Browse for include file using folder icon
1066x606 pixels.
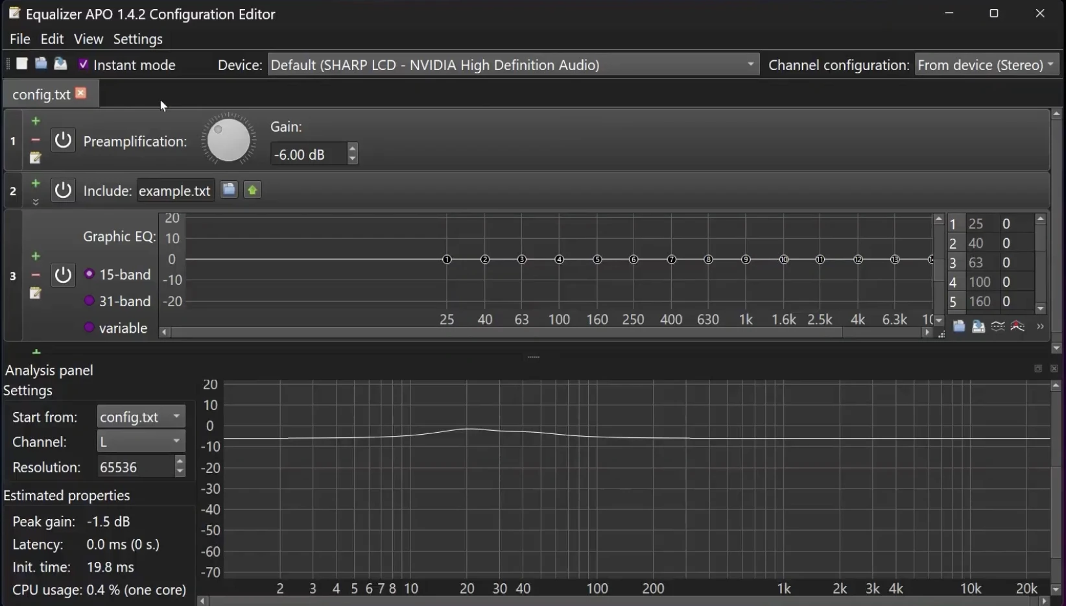(229, 190)
